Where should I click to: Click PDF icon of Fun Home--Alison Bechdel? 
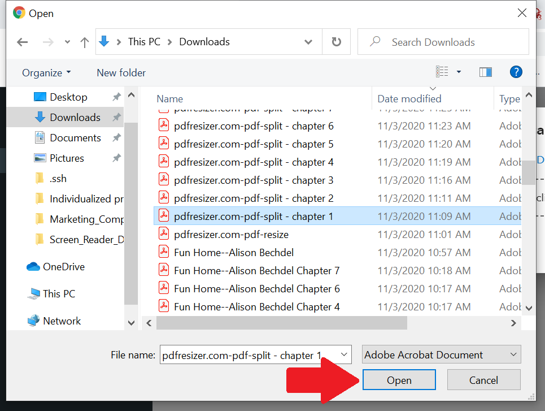pos(164,253)
